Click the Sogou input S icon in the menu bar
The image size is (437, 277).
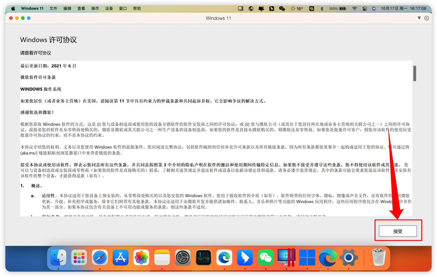(312, 8)
